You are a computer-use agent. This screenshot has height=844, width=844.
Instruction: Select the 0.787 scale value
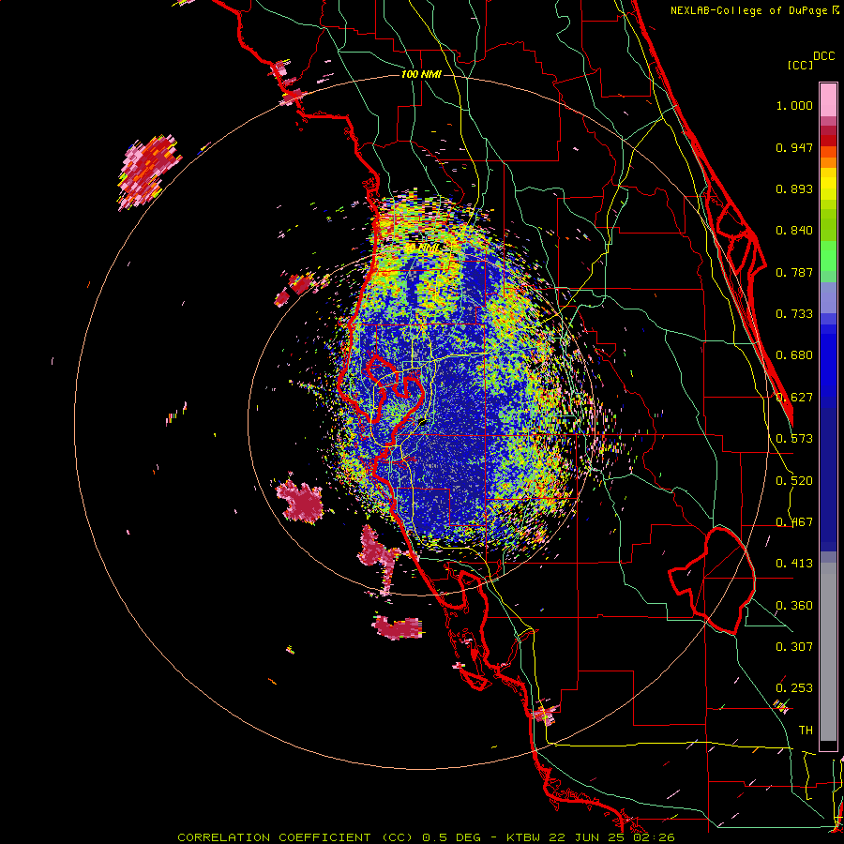pyautogui.click(x=794, y=272)
